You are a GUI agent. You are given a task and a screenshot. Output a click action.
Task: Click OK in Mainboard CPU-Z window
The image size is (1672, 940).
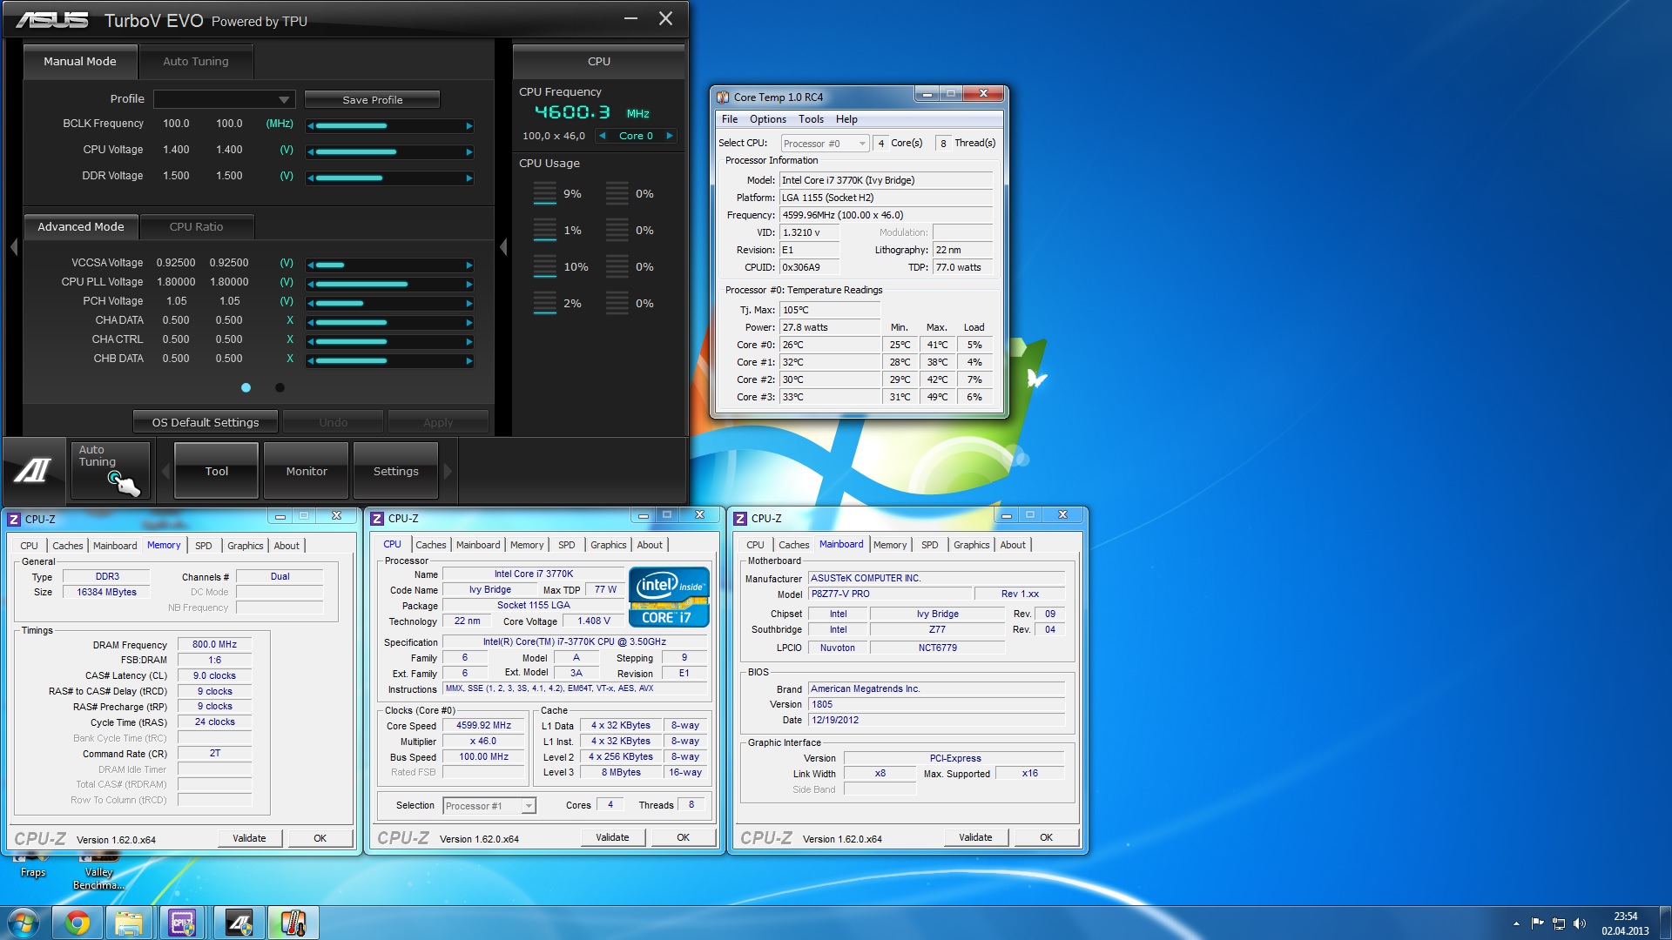[x=1046, y=837]
